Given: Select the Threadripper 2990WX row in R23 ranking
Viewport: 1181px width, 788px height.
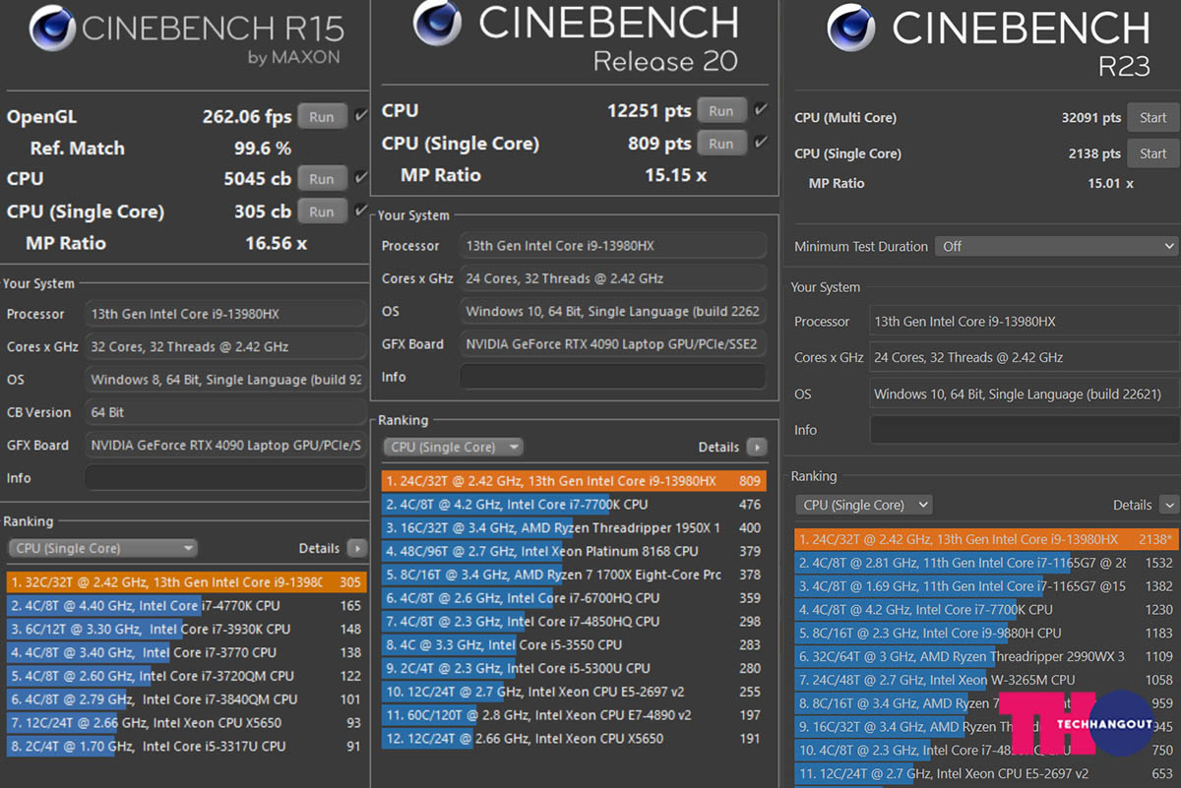Looking at the screenshot, I should 986,656.
